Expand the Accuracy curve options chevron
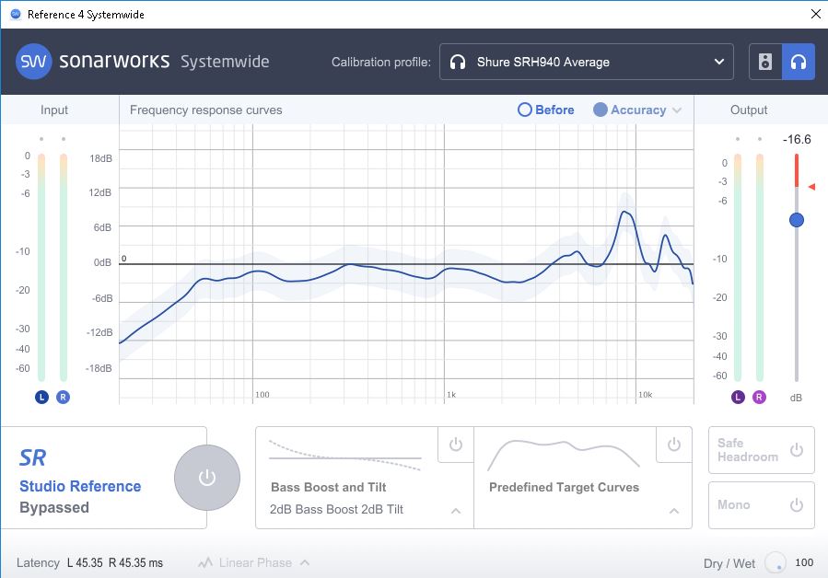 [x=677, y=110]
